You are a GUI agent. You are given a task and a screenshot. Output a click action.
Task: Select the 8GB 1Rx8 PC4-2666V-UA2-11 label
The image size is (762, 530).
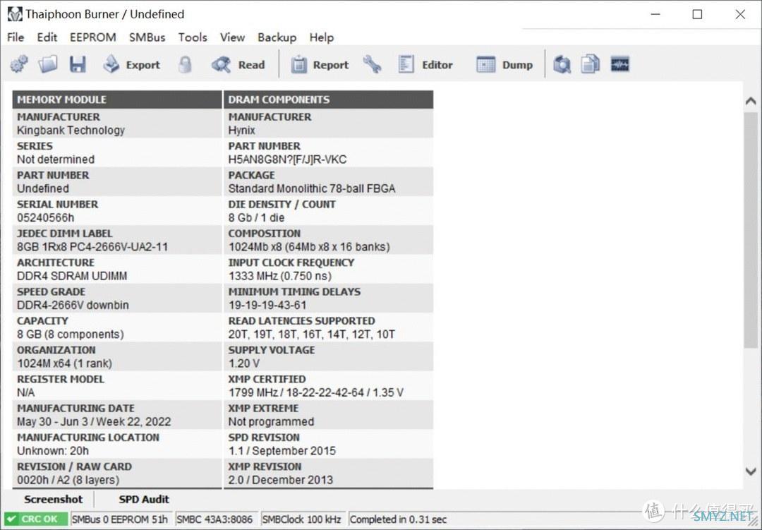point(92,247)
